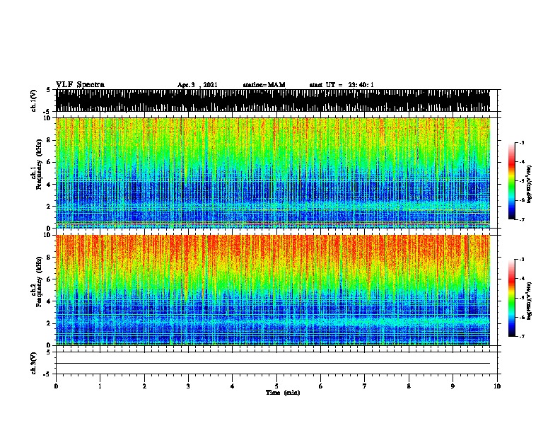560x433 pixels.
Task: Click the "ch.1(V)" waveform axis label
Action: pos(34,100)
